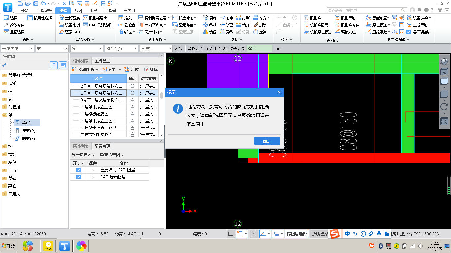Image resolution: width=451 pixels, height=253 pixels.
Task: Click 设置比例 set scale tool
Action: 69,25
